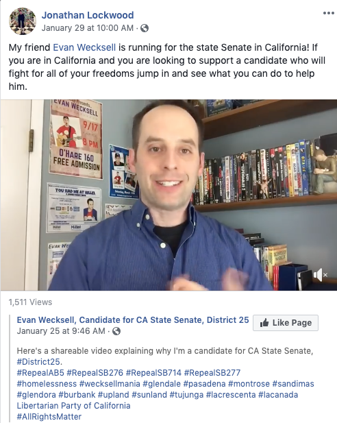Open Evan Wecksell, Candidate for CA State Senate page

click(x=133, y=320)
